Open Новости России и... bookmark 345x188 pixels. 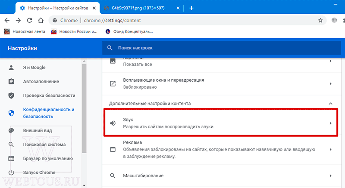click(x=74, y=31)
